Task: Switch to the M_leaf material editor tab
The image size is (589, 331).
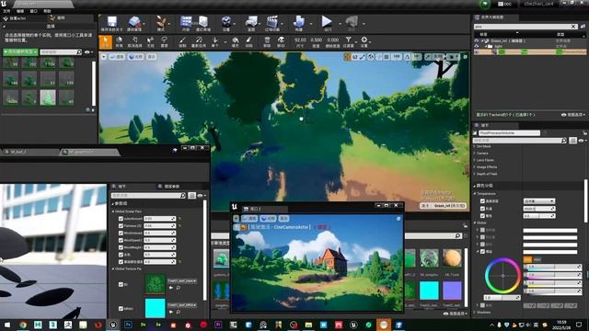Action: point(30,152)
